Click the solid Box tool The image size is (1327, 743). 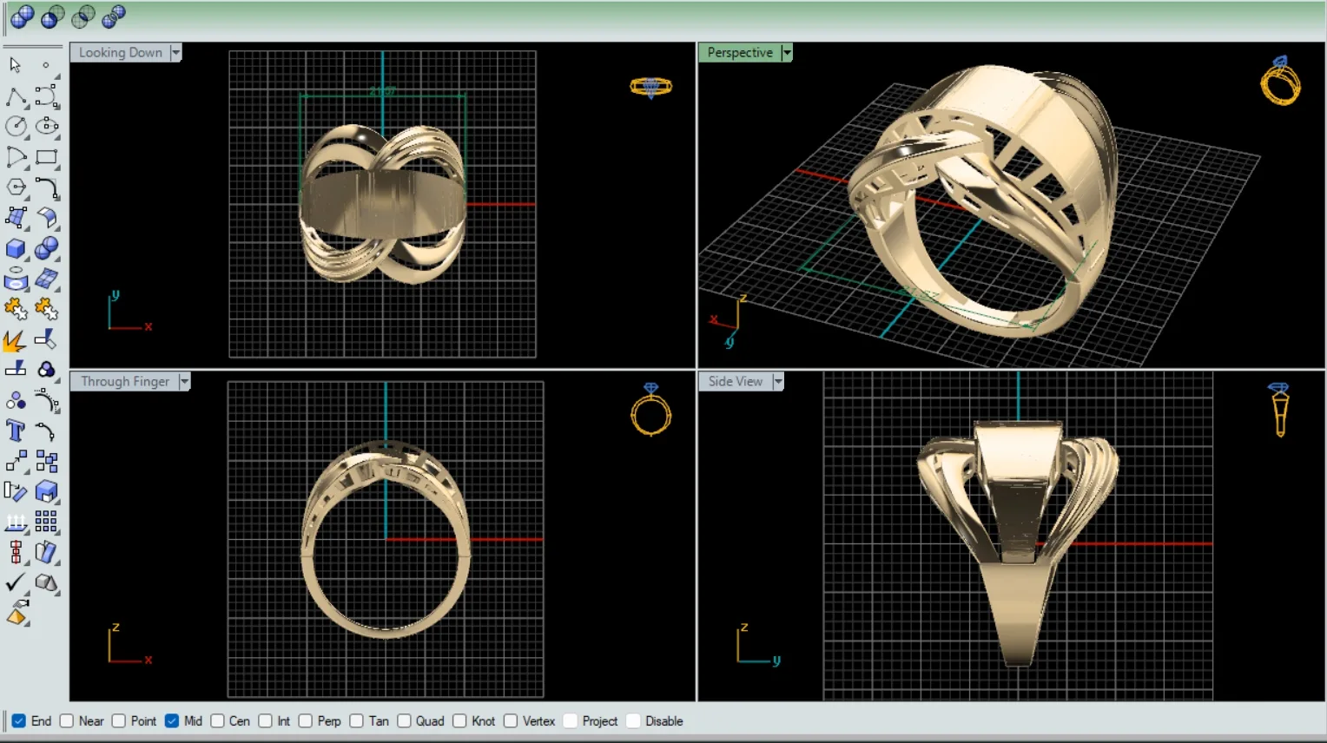point(16,248)
